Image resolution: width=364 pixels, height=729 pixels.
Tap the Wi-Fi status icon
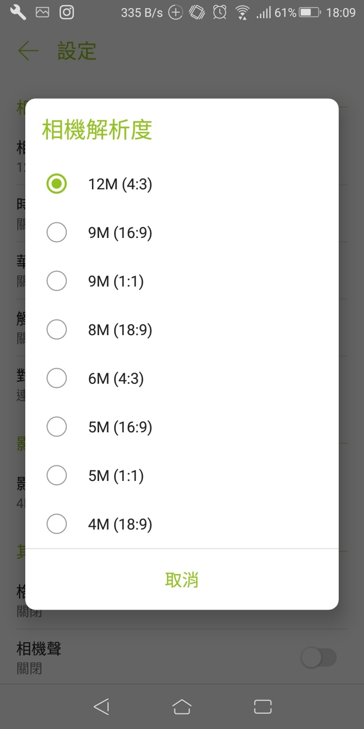[243, 13]
